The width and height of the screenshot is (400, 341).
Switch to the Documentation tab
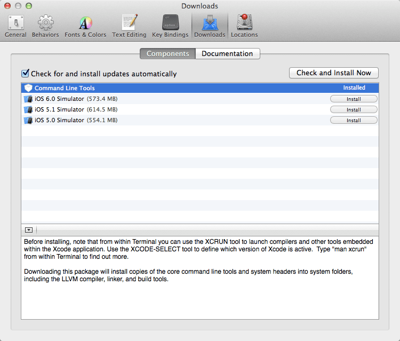click(227, 54)
